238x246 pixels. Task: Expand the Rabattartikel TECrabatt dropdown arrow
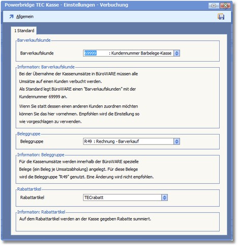click(x=164, y=198)
